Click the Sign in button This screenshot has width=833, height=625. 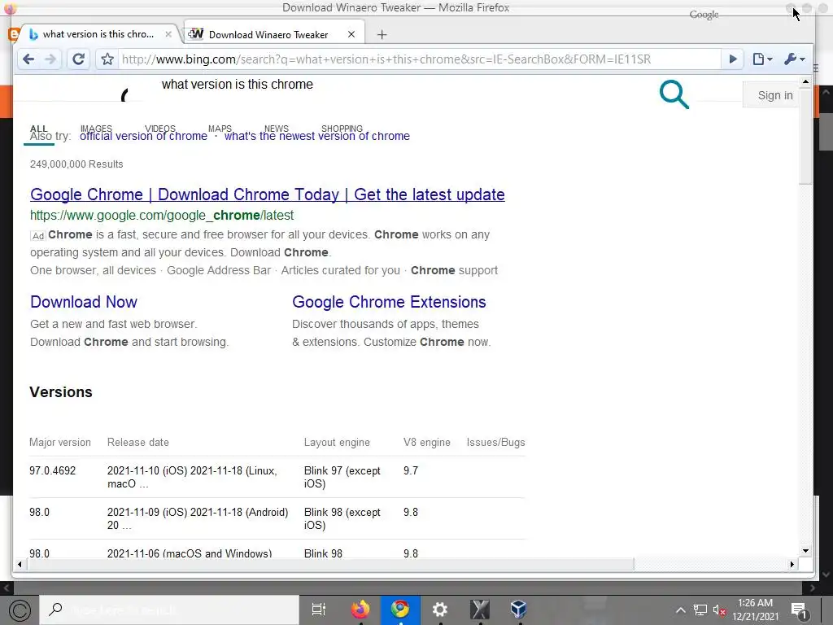click(x=775, y=95)
